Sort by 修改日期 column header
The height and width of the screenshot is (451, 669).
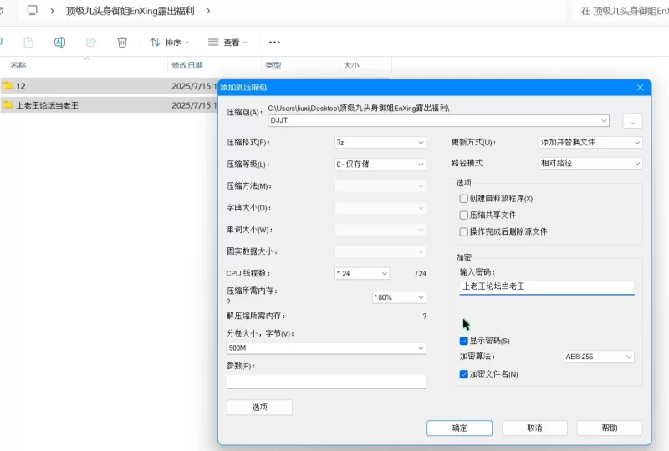click(187, 65)
